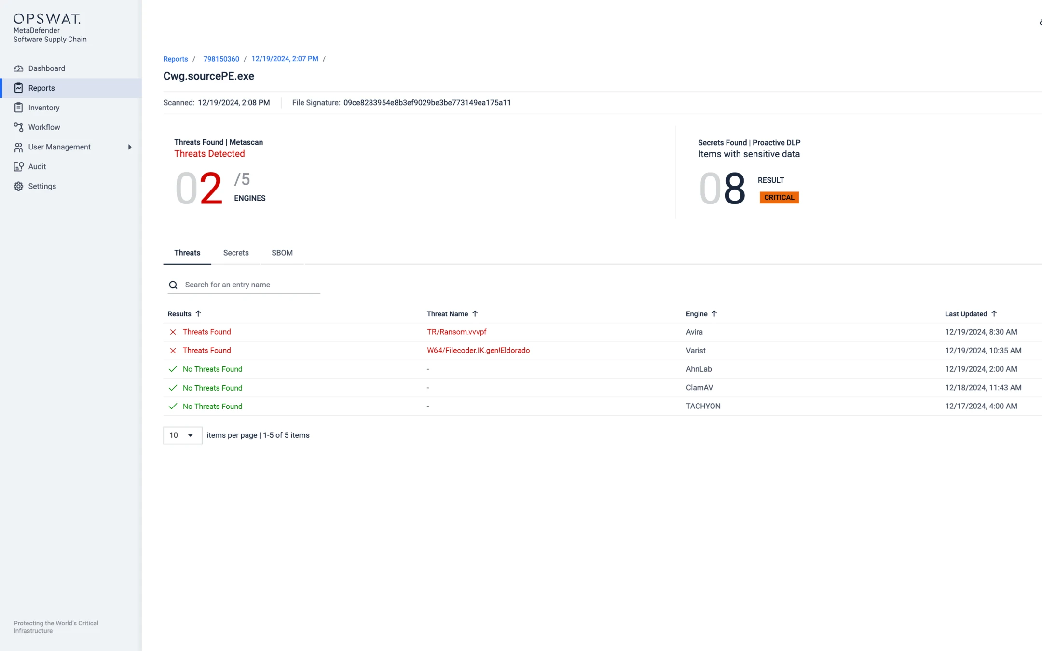This screenshot has width=1042, height=651.
Task: Click the search magnifier icon
Action: point(173,285)
